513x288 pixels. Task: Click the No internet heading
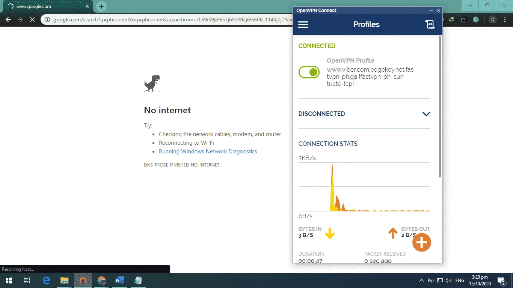(x=167, y=110)
